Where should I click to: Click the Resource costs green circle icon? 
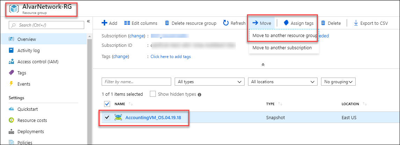tap(11, 120)
